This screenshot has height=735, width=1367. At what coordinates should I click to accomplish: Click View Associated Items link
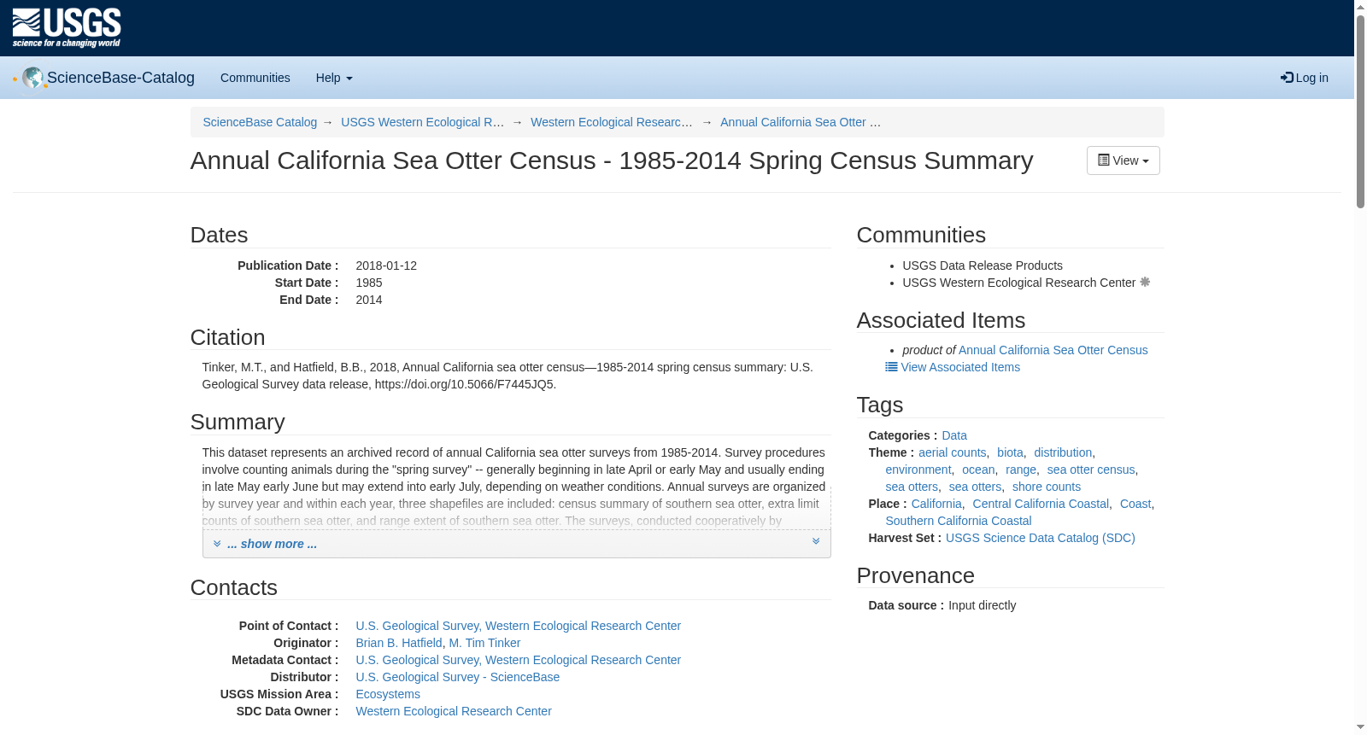coord(960,367)
